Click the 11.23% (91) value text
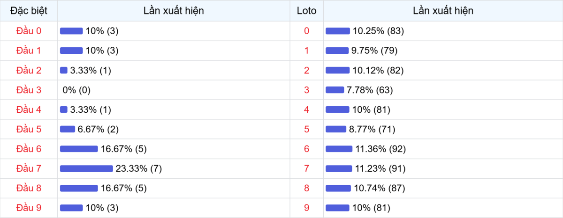563x218 pixels. click(x=380, y=168)
